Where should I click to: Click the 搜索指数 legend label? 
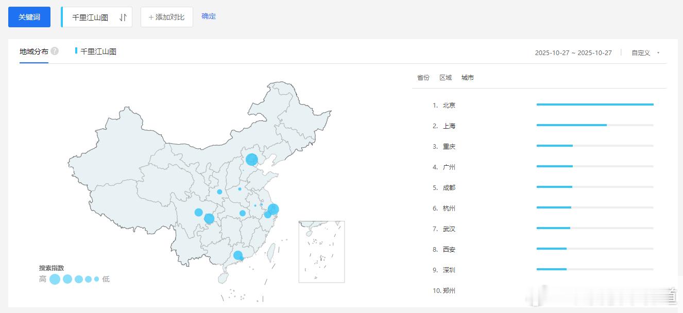tap(52, 268)
